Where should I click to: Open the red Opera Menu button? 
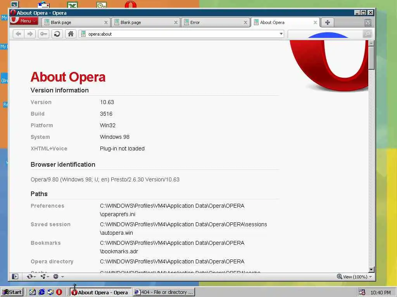tap(24, 21)
